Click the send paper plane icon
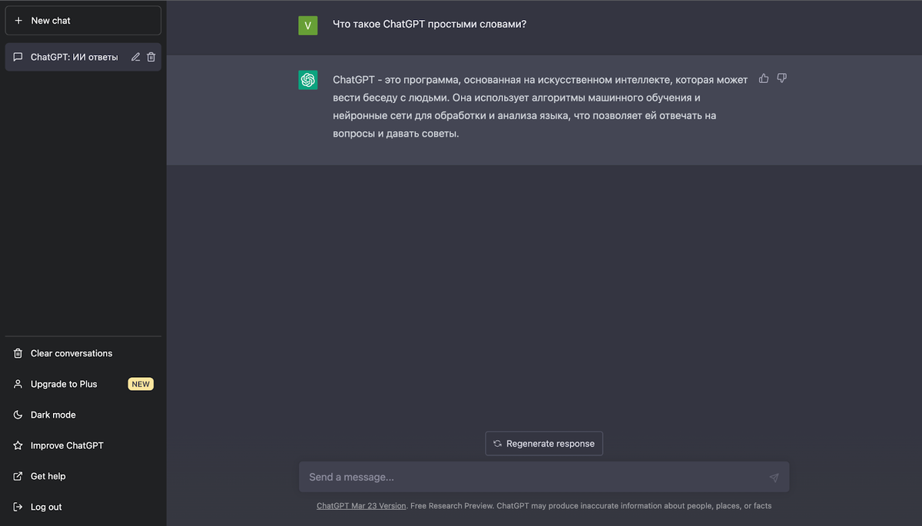This screenshot has width=922, height=526. [774, 478]
